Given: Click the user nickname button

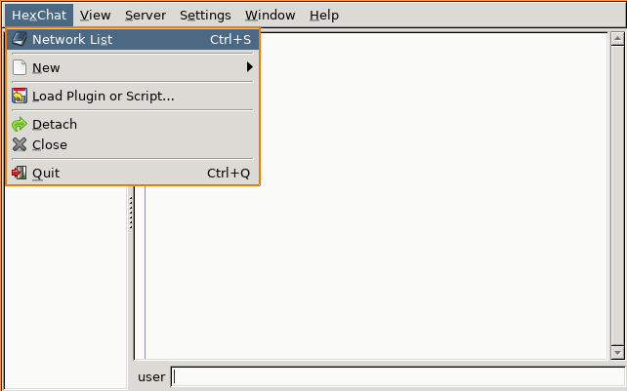Looking at the screenshot, I should point(151,377).
